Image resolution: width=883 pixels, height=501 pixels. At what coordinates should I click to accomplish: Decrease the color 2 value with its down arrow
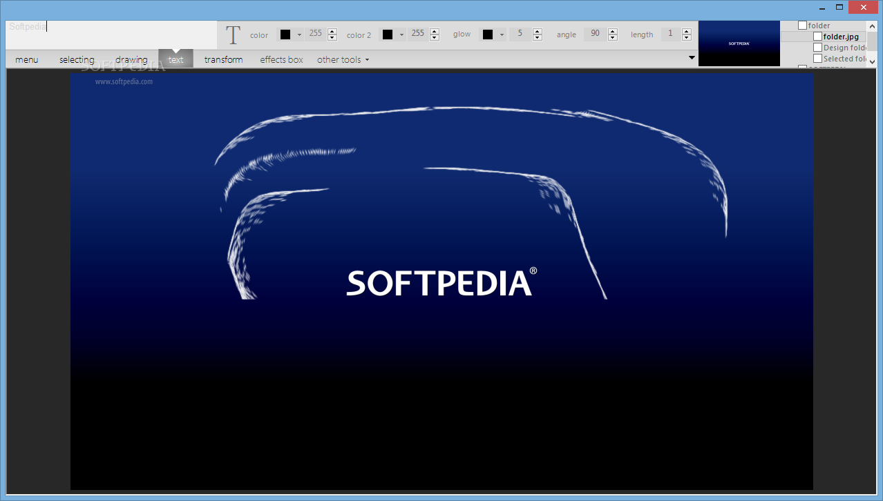435,38
